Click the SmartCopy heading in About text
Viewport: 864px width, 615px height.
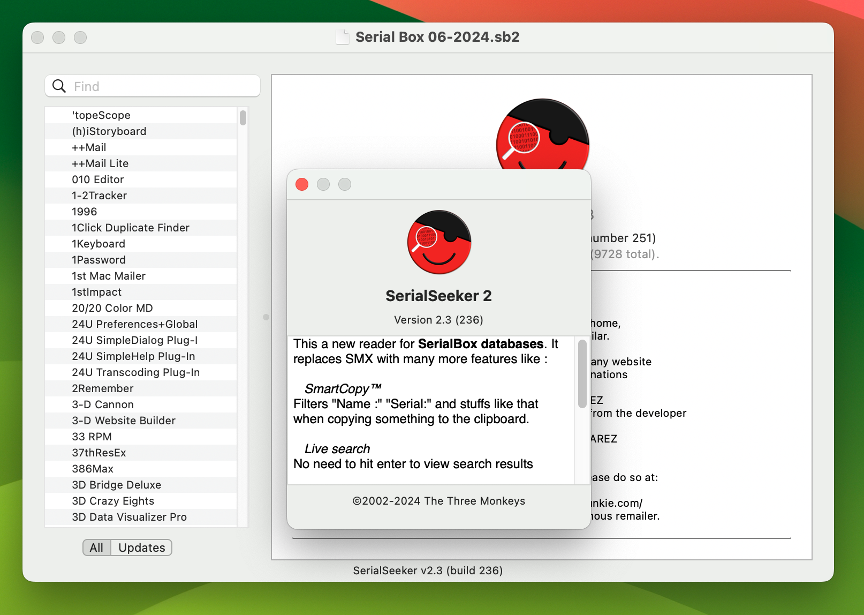(x=343, y=388)
